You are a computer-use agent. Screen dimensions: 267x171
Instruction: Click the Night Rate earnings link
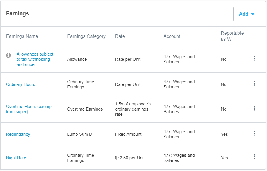pos(16,158)
